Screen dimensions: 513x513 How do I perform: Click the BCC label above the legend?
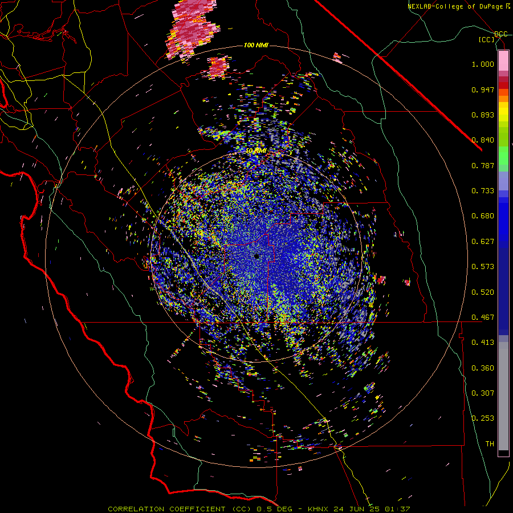tap(500, 34)
